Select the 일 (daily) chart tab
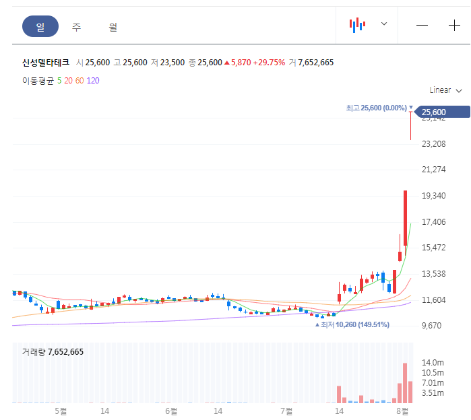The height and width of the screenshot is (420, 471). coord(40,26)
